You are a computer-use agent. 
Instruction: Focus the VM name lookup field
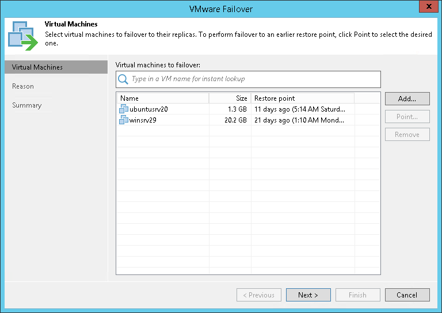pos(248,79)
